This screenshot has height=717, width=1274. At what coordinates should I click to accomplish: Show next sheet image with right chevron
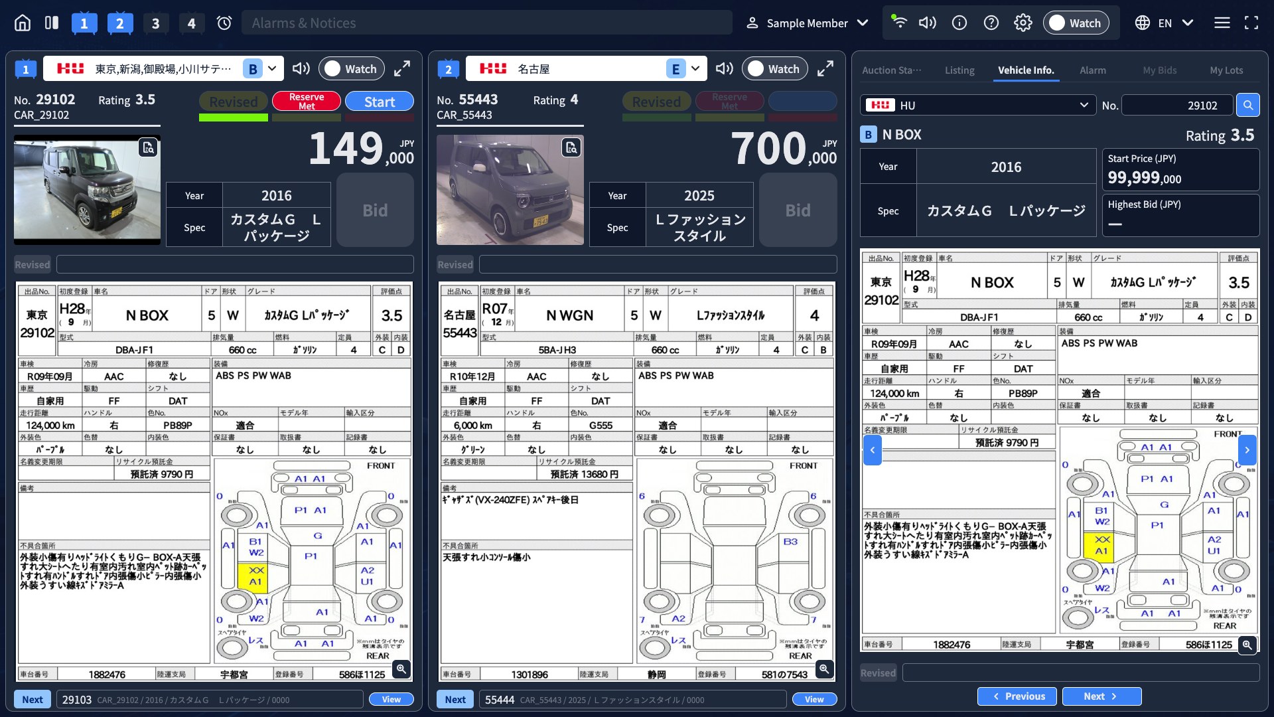pos(1247,450)
